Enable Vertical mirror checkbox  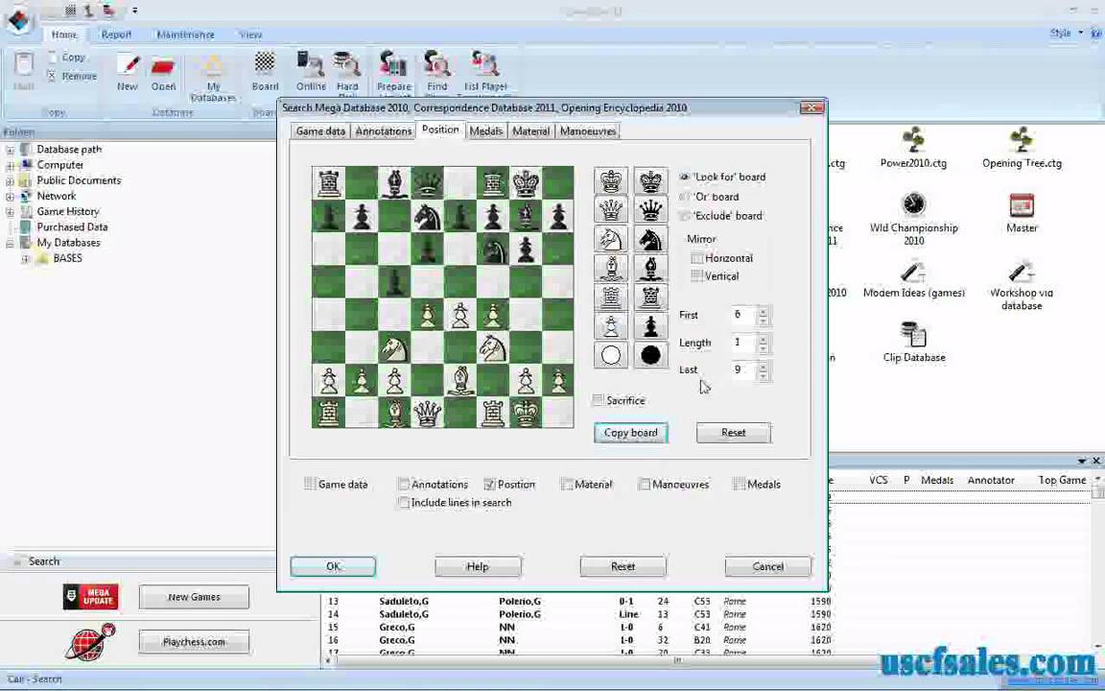pos(697,276)
